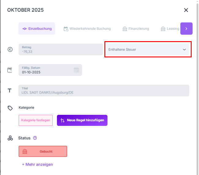This screenshot has height=175, width=199.
Task: Click the calendar icon beside due date
Action: [x=10, y=70]
